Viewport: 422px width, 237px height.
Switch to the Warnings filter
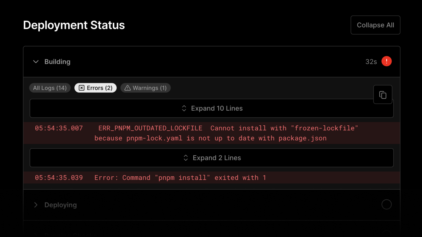[145, 88]
